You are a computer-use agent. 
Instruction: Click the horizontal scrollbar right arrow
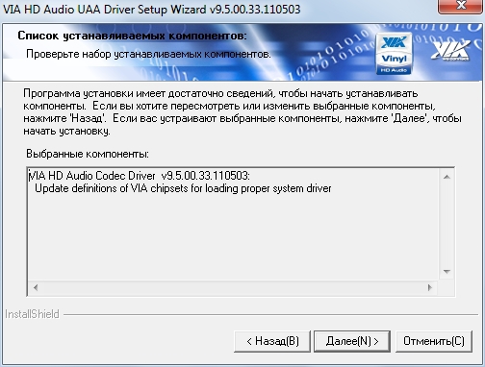pyautogui.click(x=430, y=287)
